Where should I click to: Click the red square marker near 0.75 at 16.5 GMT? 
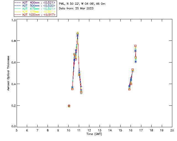tap(135, 46)
